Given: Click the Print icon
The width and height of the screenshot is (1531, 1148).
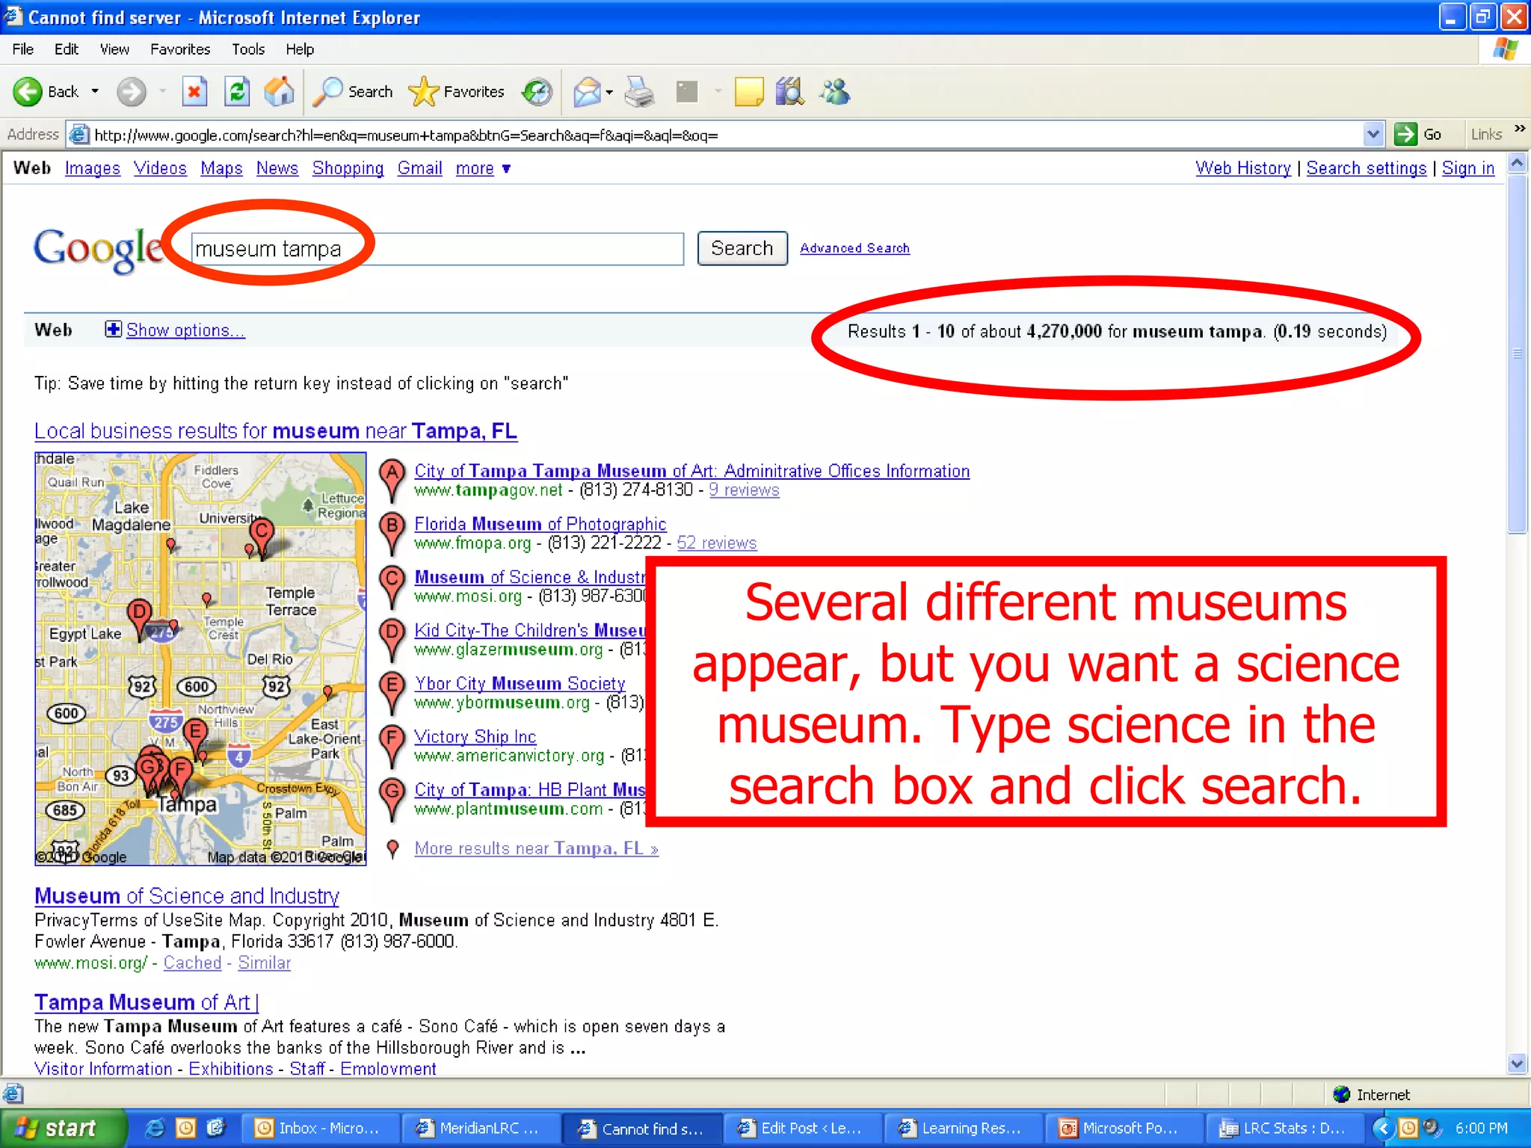Looking at the screenshot, I should (x=640, y=92).
